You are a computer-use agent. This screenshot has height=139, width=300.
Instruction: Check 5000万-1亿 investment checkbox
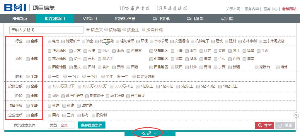point(112,87)
